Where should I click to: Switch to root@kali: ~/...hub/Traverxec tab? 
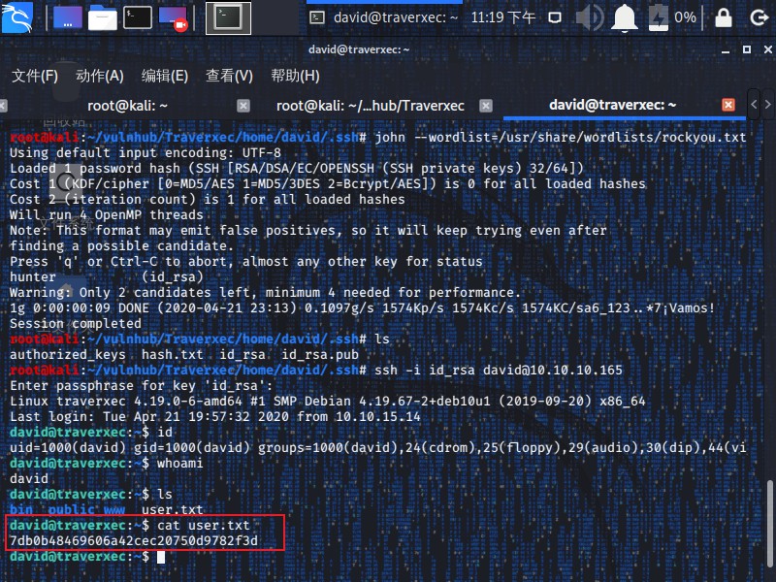[x=371, y=106]
